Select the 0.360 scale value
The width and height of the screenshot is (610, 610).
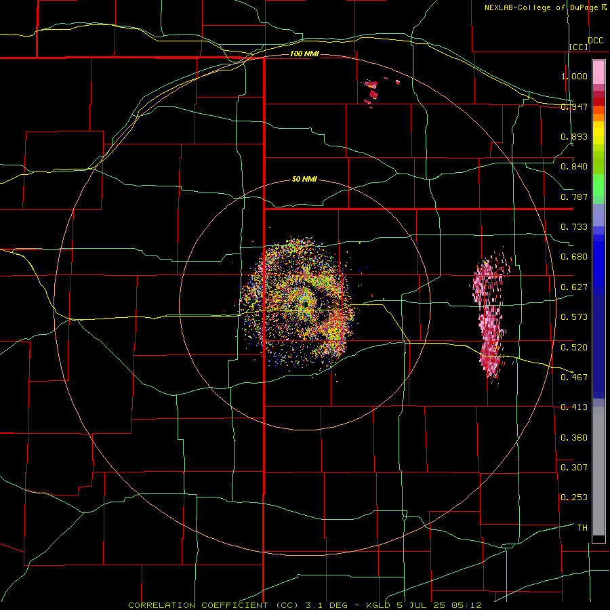click(574, 438)
